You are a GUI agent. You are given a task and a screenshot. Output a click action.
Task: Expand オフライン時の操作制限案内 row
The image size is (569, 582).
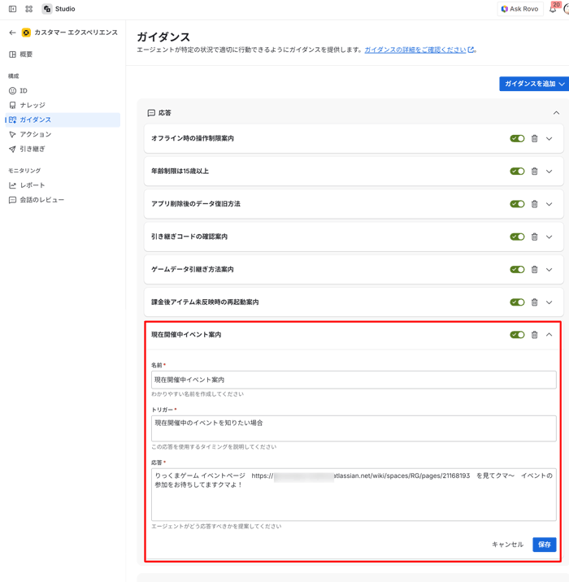(x=549, y=138)
